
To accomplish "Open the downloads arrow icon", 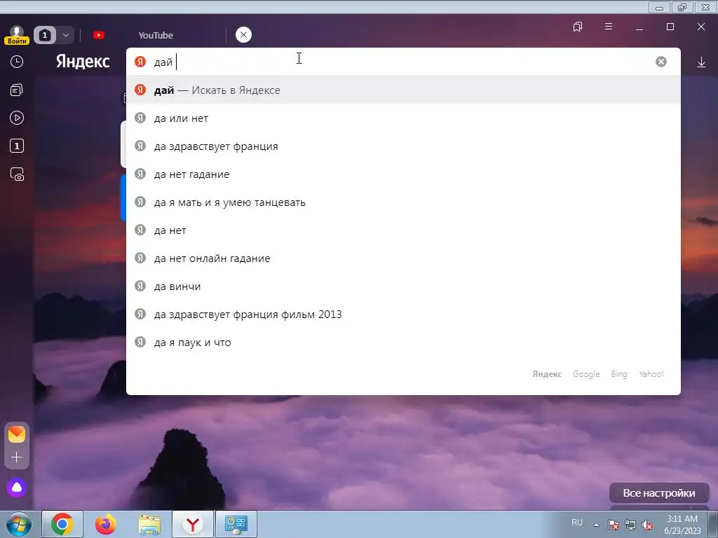I will coord(701,62).
